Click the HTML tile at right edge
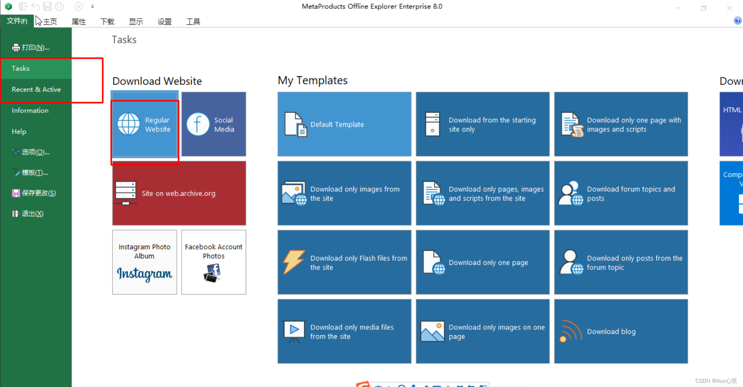Screen dimensions: 743x387 tap(731, 124)
